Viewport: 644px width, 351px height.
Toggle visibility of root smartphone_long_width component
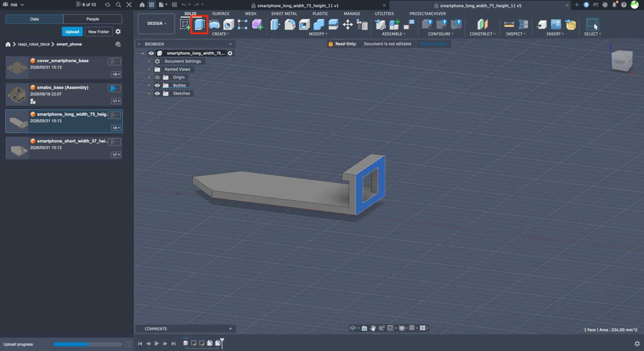pos(151,53)
